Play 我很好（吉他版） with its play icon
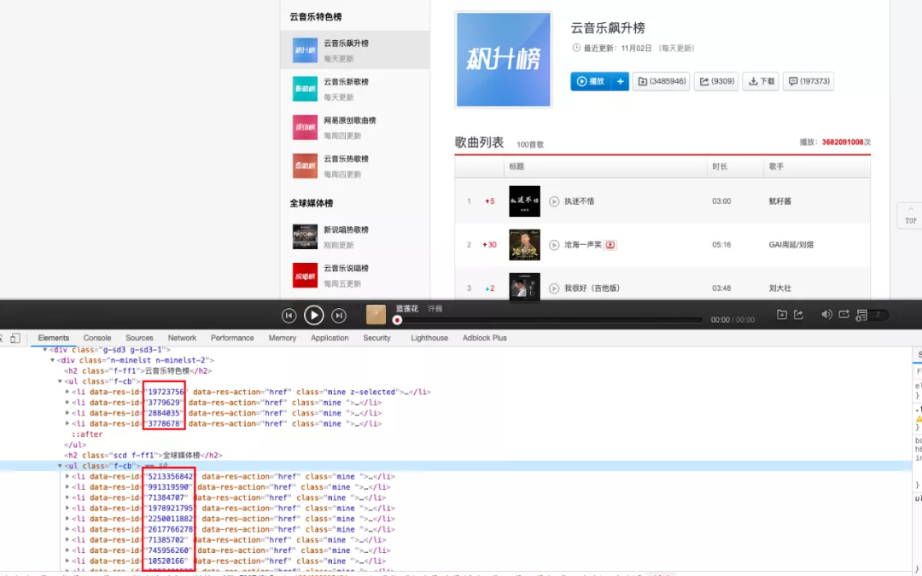The height and width of the screenshot is (576, 922). 554,288
